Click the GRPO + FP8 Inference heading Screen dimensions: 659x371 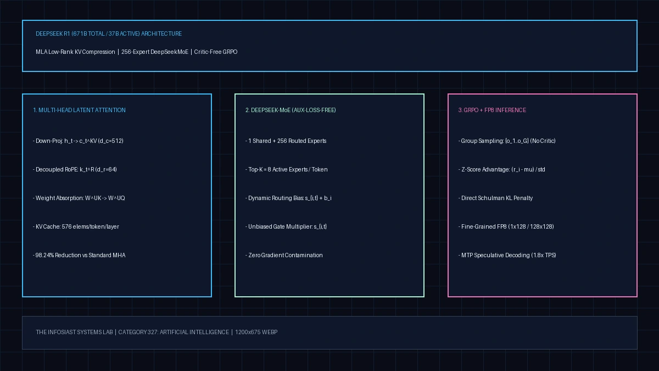point(492,110)
